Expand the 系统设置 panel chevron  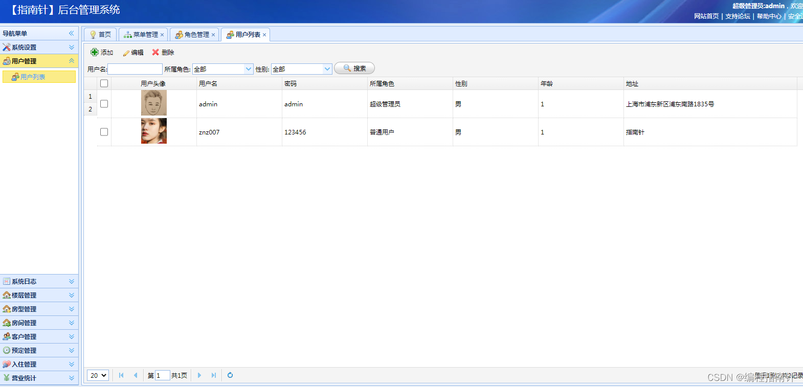(x=72, y=47)
